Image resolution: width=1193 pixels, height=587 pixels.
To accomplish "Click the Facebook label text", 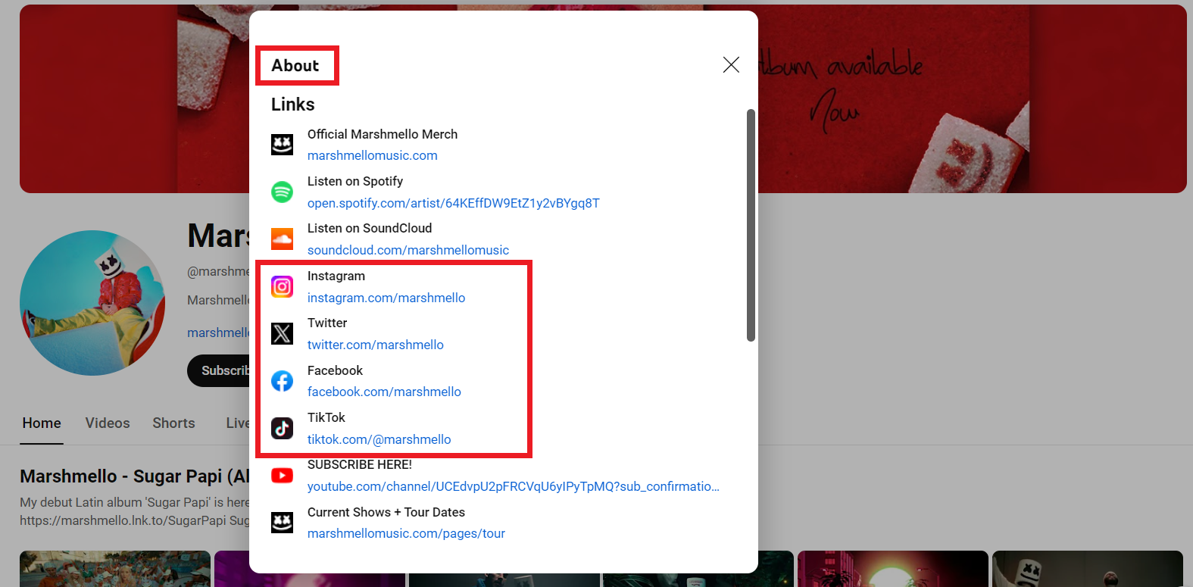I will pos(335,370).
